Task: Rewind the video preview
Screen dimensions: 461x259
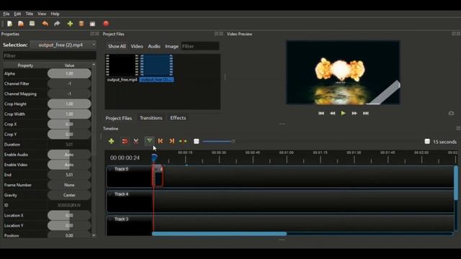Action: [x=332, y=113]
